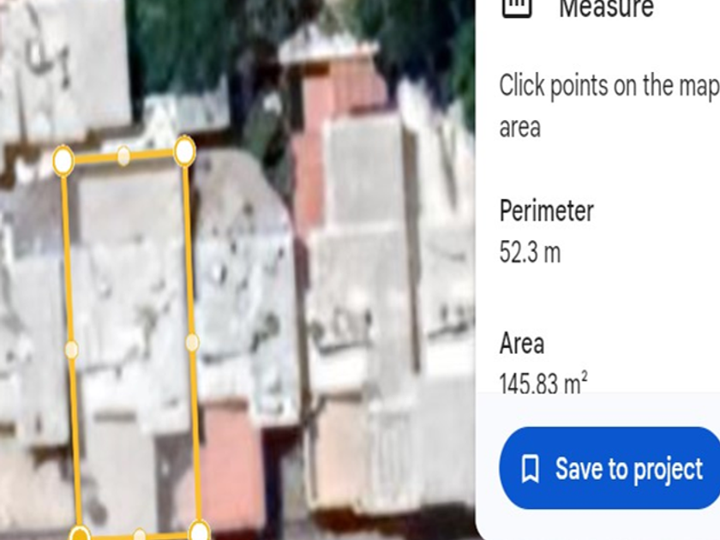Image resolution: width=720 pixels, height=540 pixels.
Task: Click the ruler Measure icon in panel header
Action: pyautogui.click(x=517, y=7)
